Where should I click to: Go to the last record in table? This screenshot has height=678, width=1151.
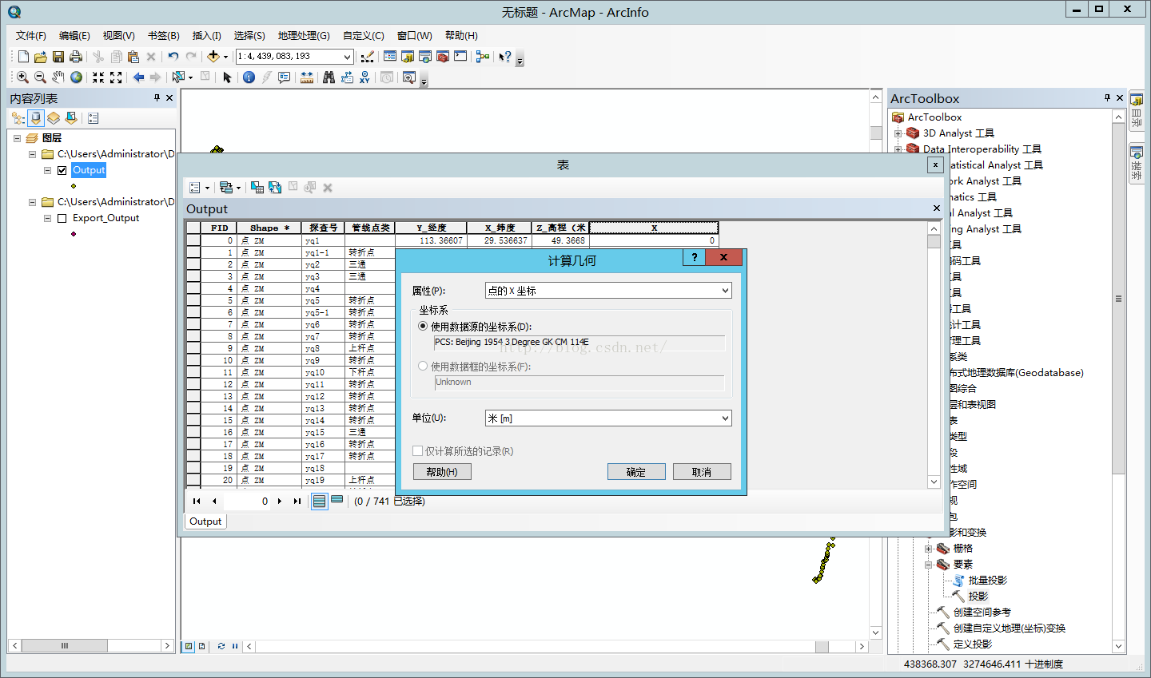tap(297, 502)
